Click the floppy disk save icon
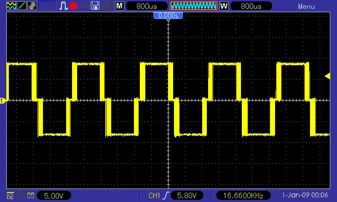 pos(95,6)
